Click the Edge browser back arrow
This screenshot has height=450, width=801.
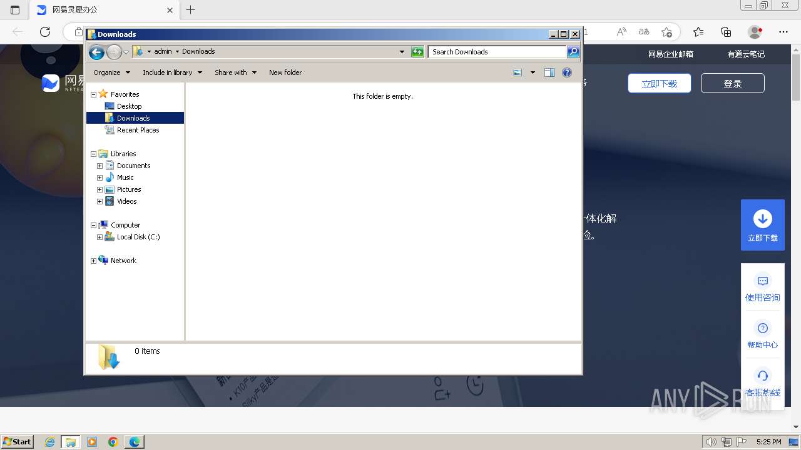[18, 31]
